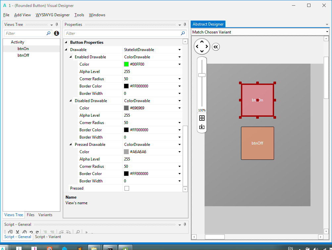332x250 pixels.
Task: Open the search icon in the Script toolbar
Action: [x=78, y=232]
